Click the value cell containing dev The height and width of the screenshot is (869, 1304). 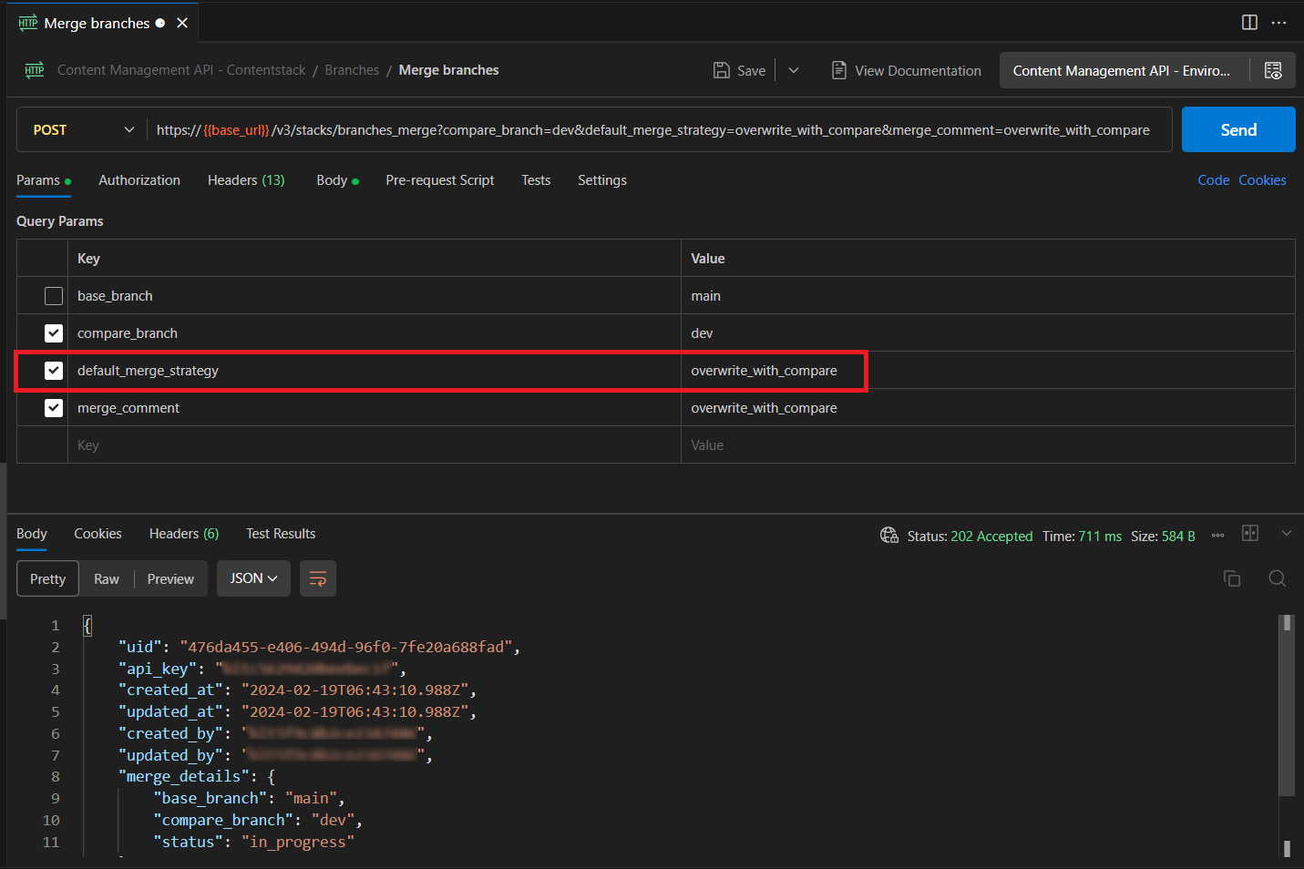[988, 333]
